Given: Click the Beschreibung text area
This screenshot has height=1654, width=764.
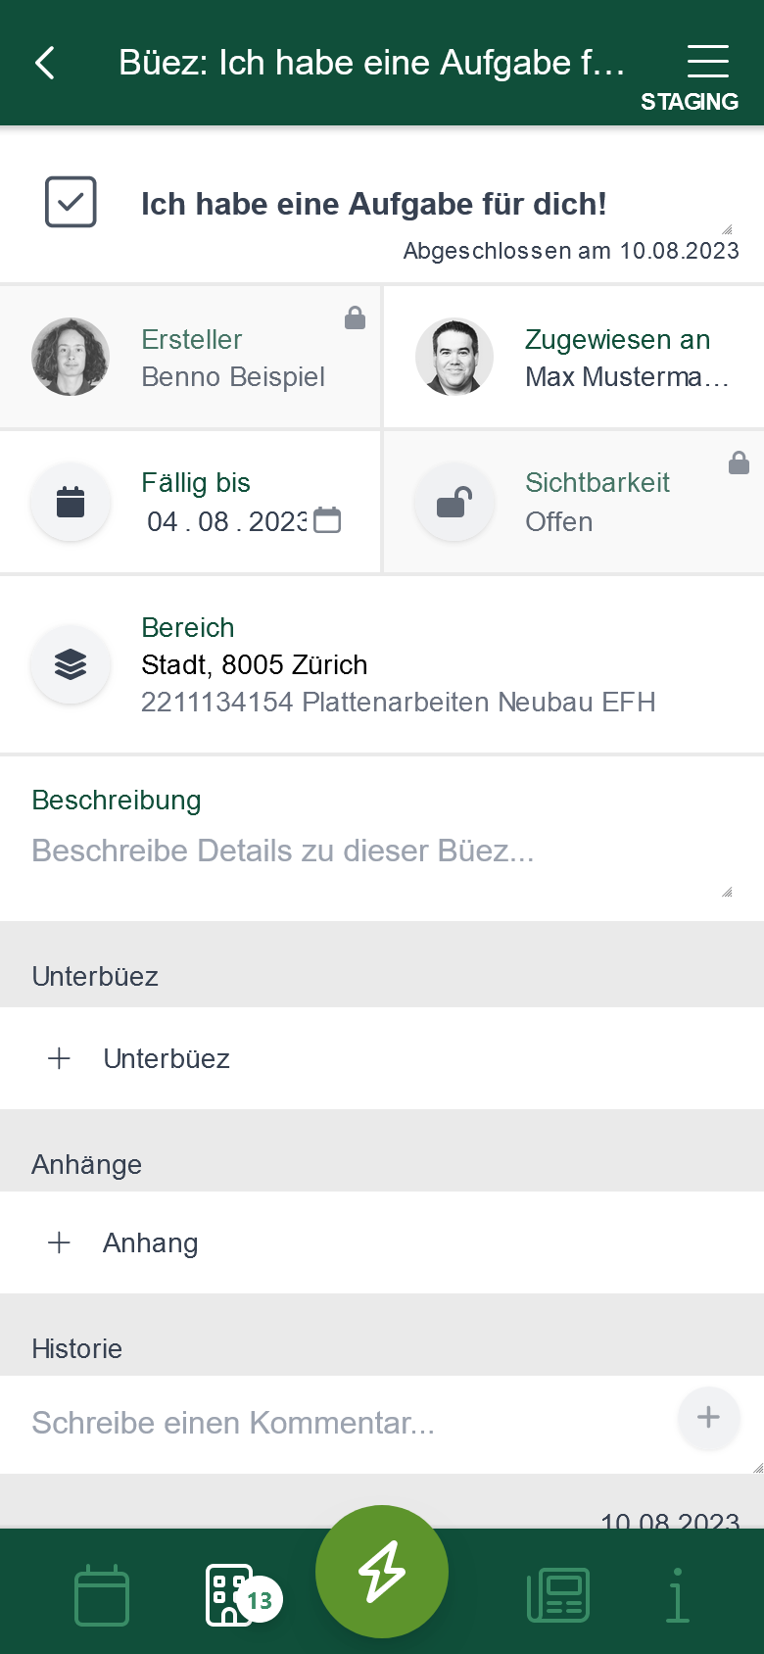Looking at the screenshot, I should 372,851.
